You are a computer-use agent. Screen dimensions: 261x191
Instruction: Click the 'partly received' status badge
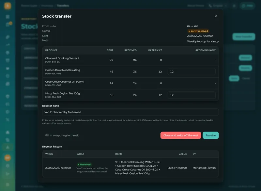(198, 31)
